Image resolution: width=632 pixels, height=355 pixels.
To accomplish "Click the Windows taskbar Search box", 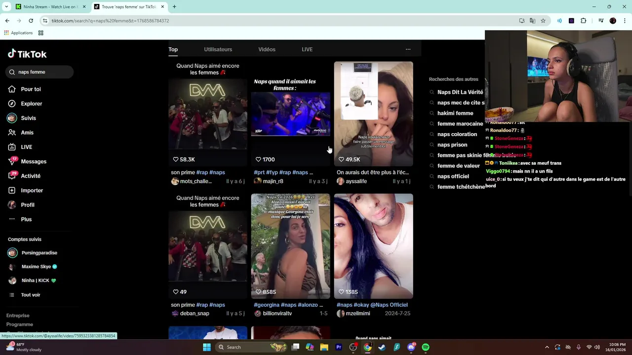I will (252, 347).
